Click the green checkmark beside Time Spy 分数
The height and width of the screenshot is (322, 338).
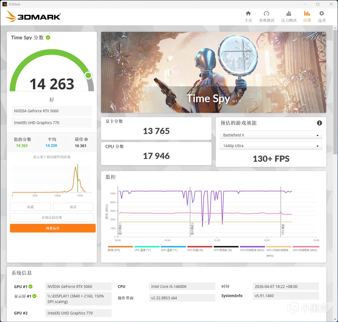[48, 37]
